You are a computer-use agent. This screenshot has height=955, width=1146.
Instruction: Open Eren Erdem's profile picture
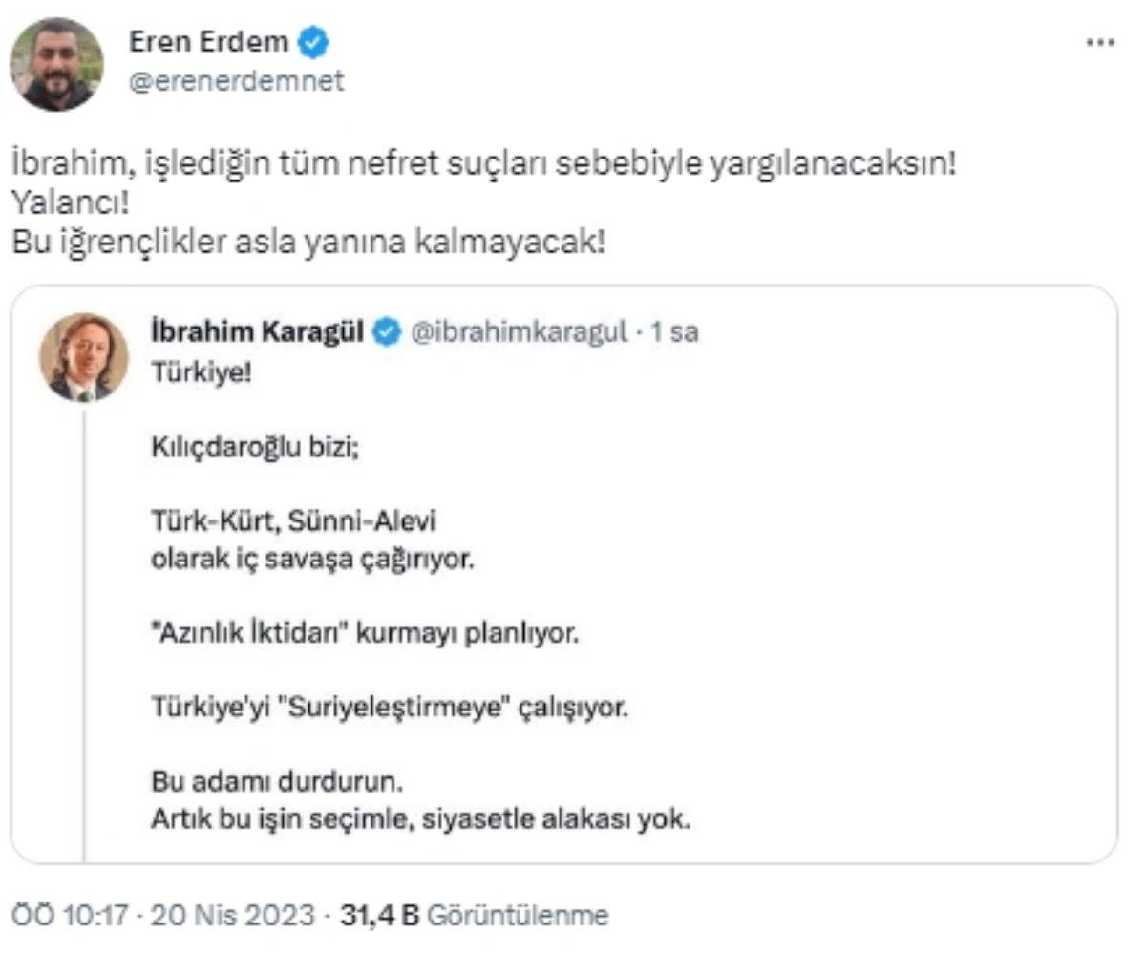coord(56,65)
